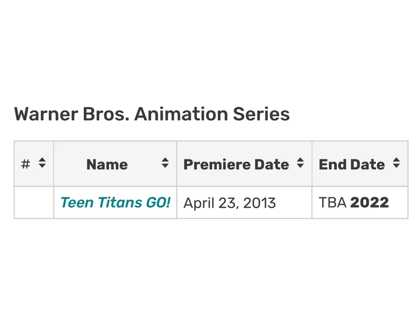This screenshot has height=311, width=415.
Task: Click ascending arrow in the # column header
Action: pos(42,160)
